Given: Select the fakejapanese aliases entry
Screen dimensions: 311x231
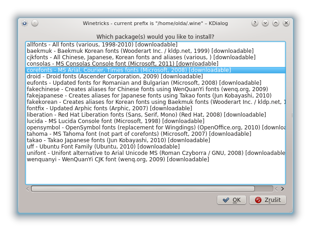Looking at the screenshot, I should pos(155,95).
